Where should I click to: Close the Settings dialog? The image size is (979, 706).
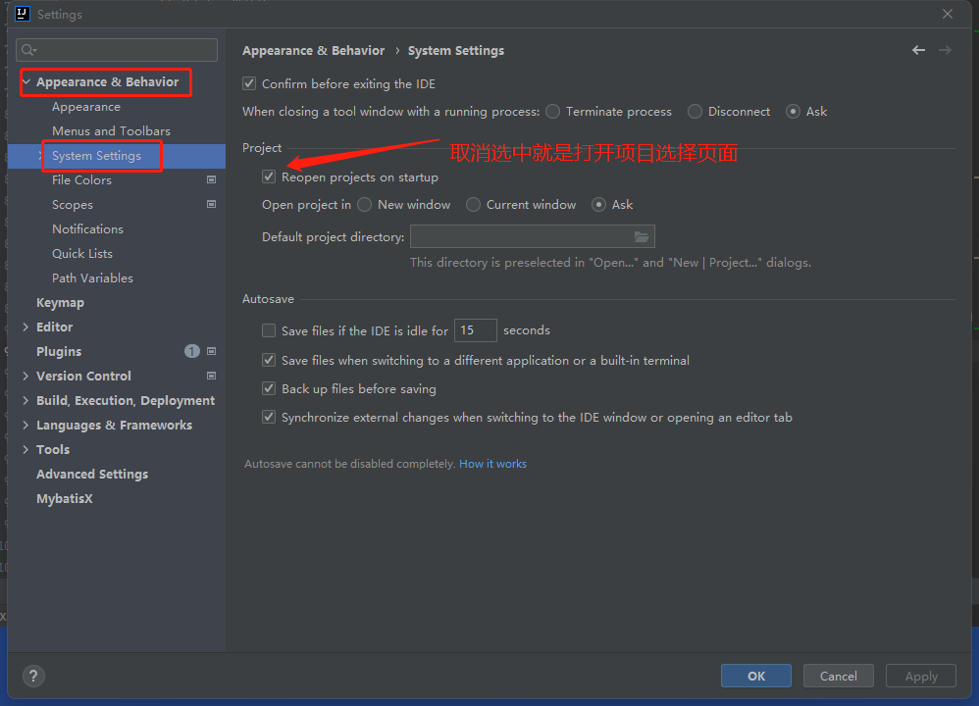pos(948,14)
